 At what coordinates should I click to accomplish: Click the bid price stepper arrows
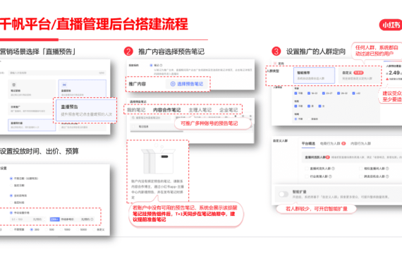(44, 219)
